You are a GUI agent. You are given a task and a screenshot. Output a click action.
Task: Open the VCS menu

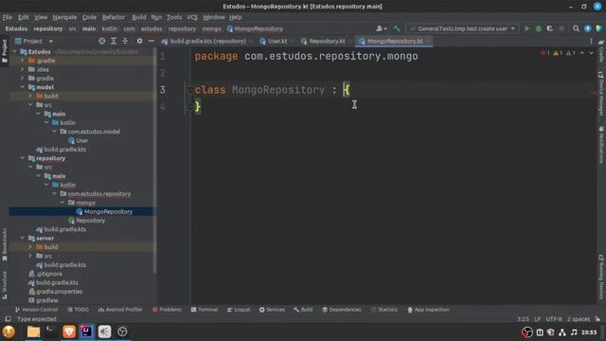[x=191, y=17]
